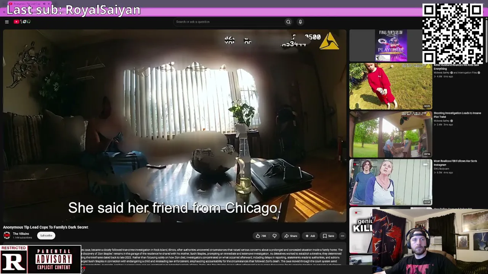This screenshot has height=274, width=488.
Task: Open 'Shooting Investigation Leads to Insane Plot Twist'
Action: (457, 115)
